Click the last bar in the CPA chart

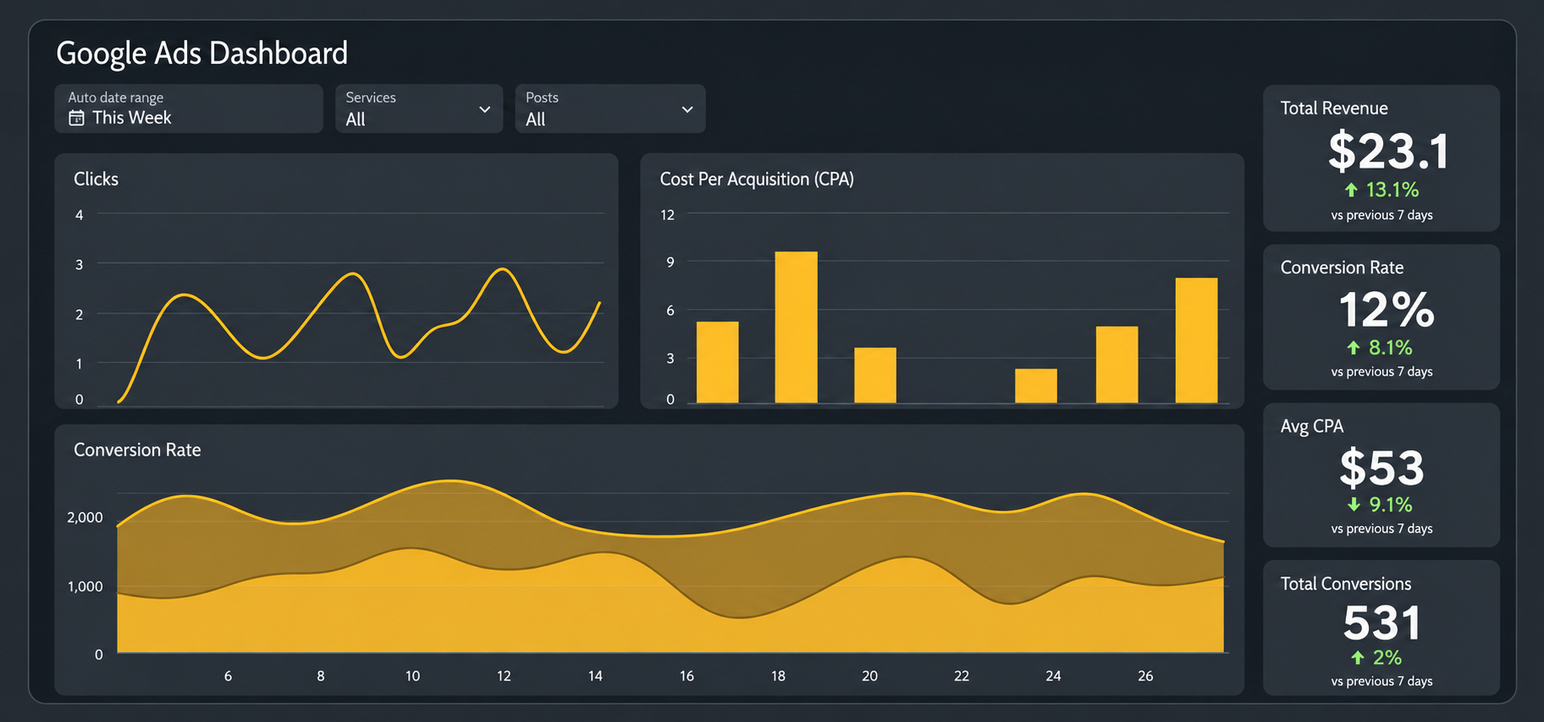click(x=1196, y=340)
